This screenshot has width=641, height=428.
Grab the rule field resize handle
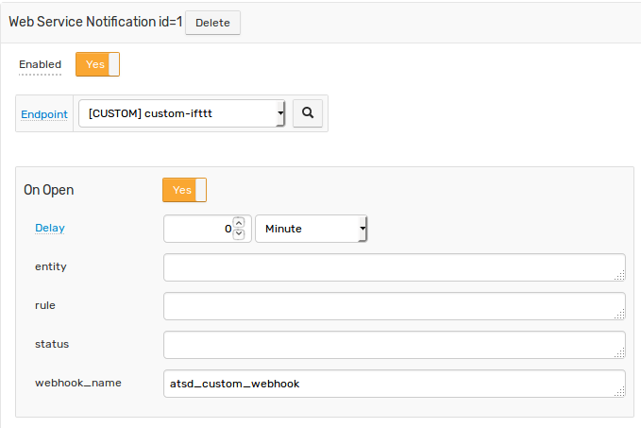[619, 315]
